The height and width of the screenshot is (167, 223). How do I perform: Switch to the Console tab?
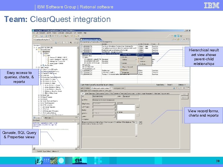37,118
